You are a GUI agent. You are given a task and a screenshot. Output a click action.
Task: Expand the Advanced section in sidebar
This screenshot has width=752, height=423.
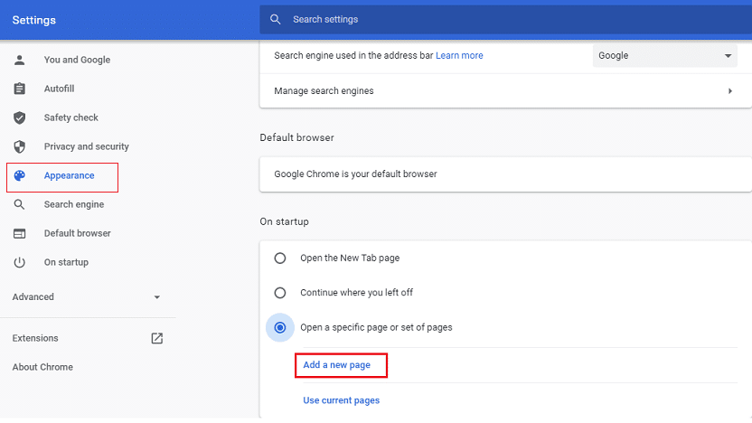(87, 296)
